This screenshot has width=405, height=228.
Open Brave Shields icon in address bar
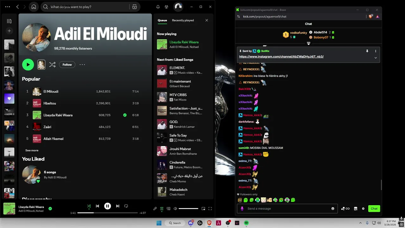pos(371,16)
